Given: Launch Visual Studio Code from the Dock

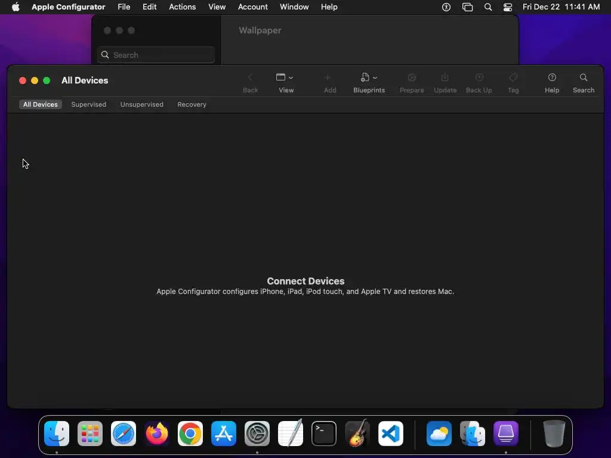Looking at the screenshot, I should pyautogui.click(x=391, y=434).
